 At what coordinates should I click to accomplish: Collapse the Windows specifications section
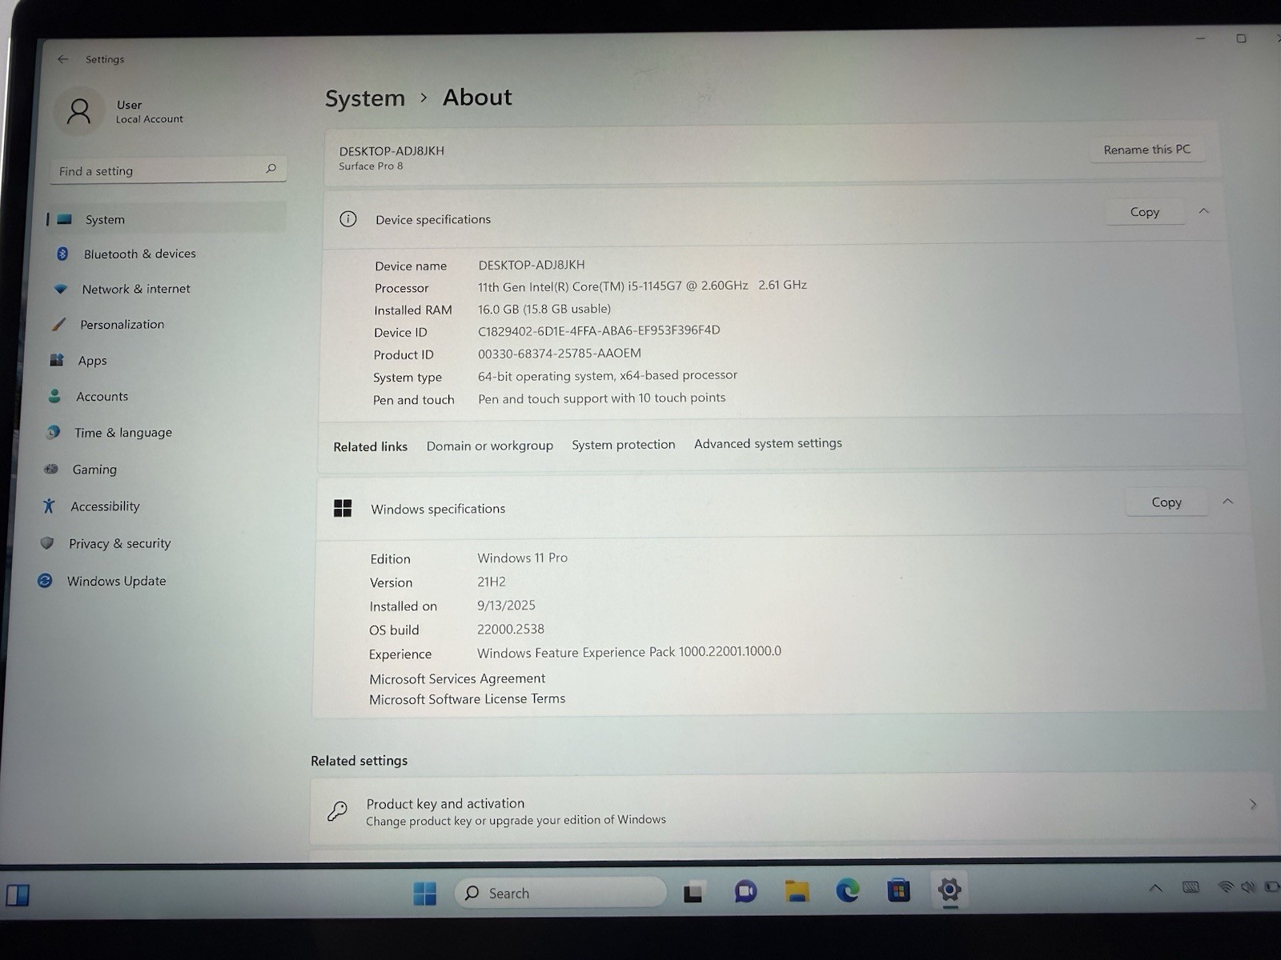[1227, 502]
